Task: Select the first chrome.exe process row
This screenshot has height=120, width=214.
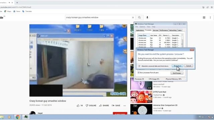Action: coord(159,38)
